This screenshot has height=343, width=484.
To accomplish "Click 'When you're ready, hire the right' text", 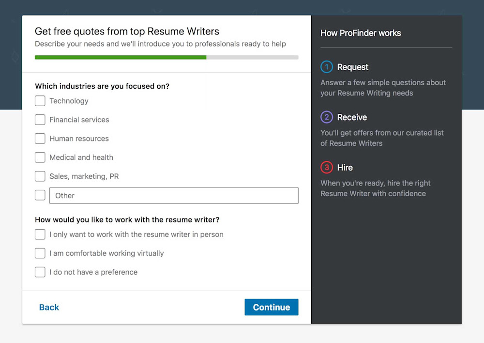I will coord(376,188).
